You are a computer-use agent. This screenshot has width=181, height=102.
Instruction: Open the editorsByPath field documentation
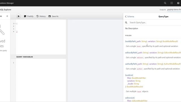[x=131, y=53]
